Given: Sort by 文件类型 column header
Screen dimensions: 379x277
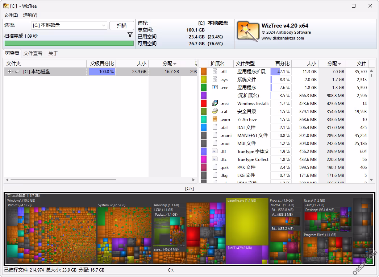Looking at the screenshot, I should coord(251,63).
